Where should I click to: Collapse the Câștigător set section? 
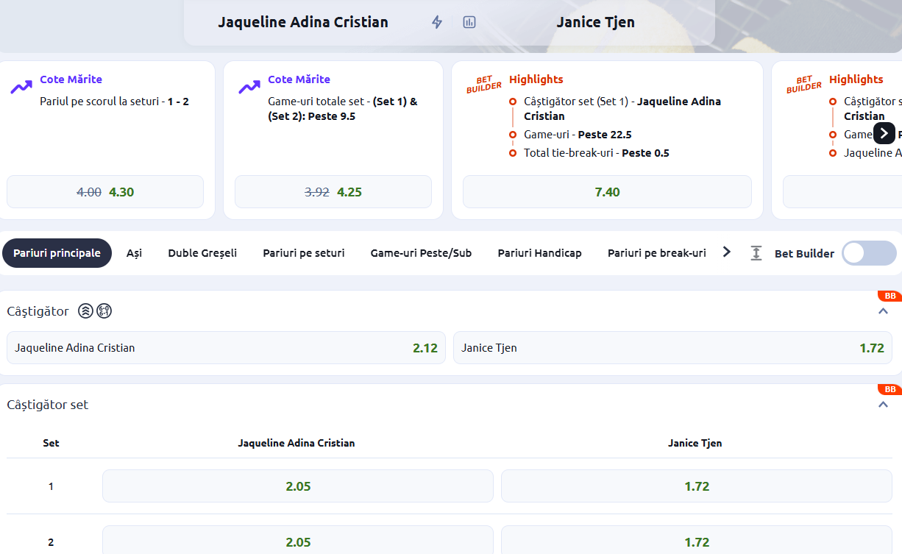[x=883, y=404]
